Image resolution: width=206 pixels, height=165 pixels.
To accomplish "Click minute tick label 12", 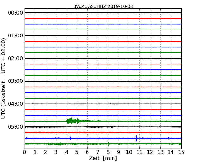I will point(150,152).
